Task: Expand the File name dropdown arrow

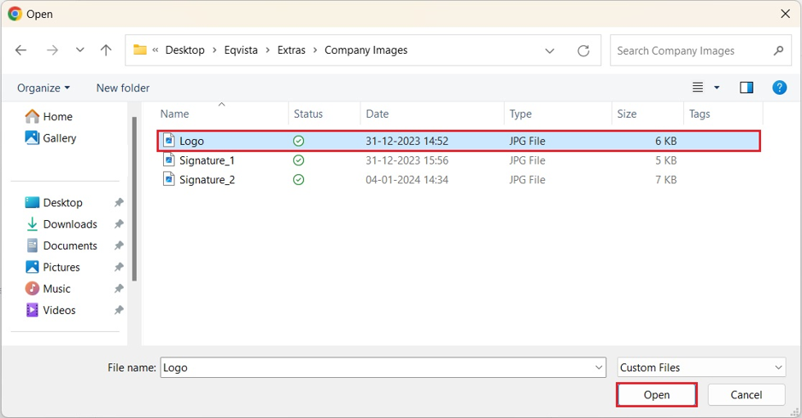Action: click(599, 368)
